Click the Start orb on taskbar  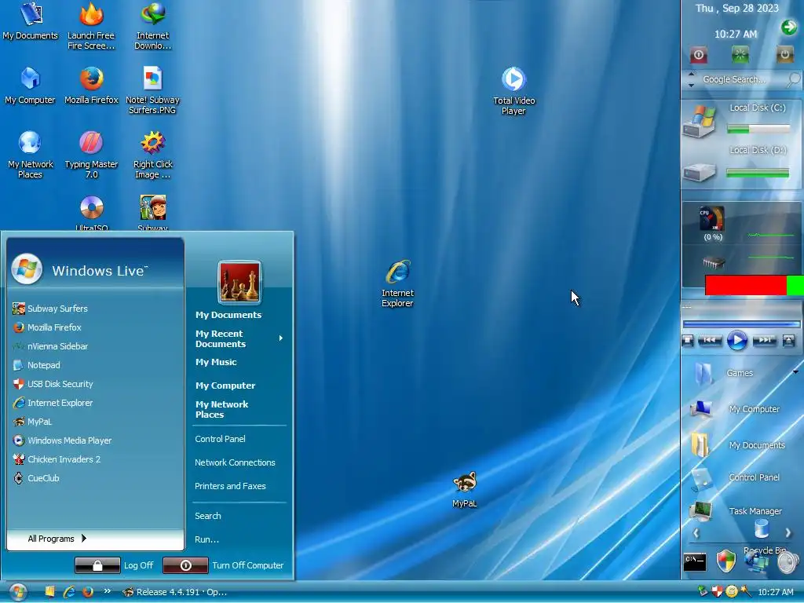click(x=18, y=592)
